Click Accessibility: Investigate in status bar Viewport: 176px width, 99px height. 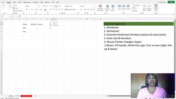click(12, 98)
